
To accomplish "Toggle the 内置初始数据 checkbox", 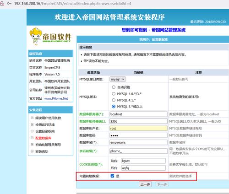I will [112, 176].
